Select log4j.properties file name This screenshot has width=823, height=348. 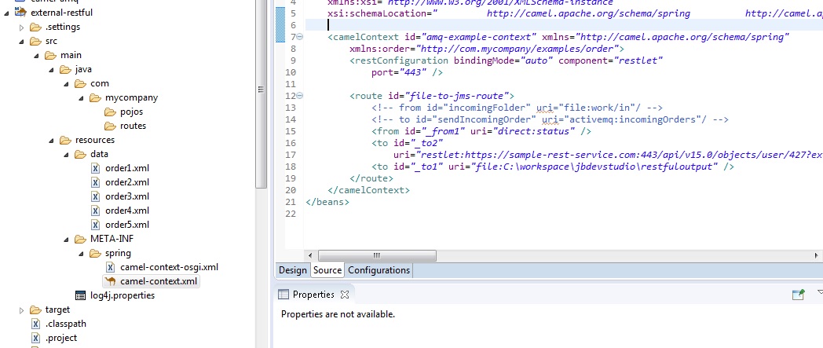pos(123,295)
